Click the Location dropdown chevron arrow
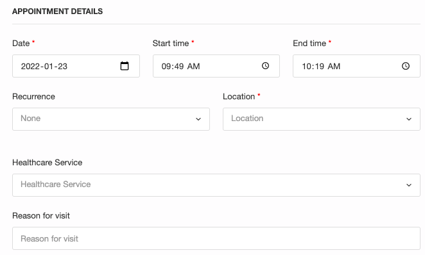 pos(409,119)
